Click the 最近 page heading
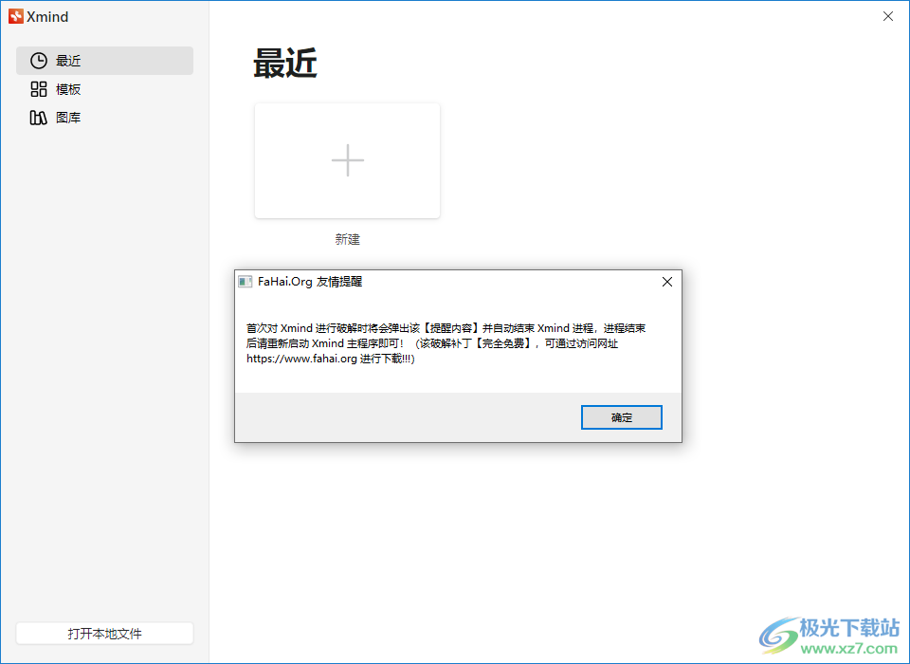Viewport: 910px width, 664px height. pyautogui.click(x=285, y=64)
